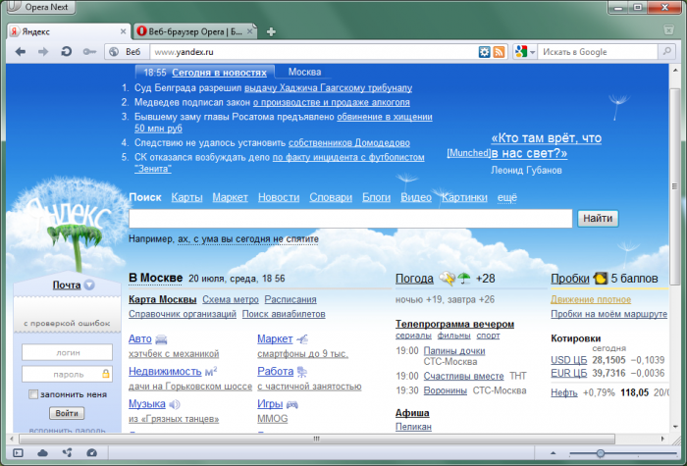The height and width of the screenshot is (466, 687).
Task: Open Opera Turbo speedometer icon
Action: click(91, 453)
